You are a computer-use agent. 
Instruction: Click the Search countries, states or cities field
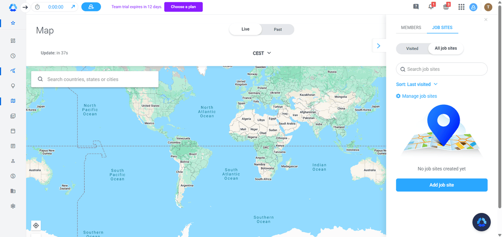pos(95,79)
